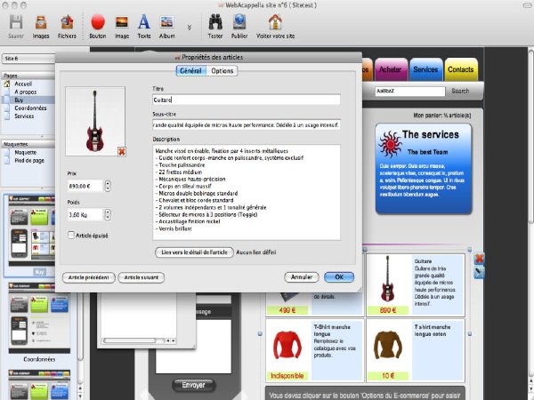Click the Article précédent button
This screenshot has width=534, height=400.
point(88,277)
